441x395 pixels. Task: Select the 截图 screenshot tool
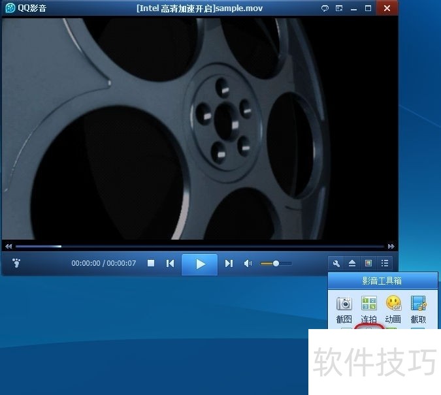coord(344,309)
